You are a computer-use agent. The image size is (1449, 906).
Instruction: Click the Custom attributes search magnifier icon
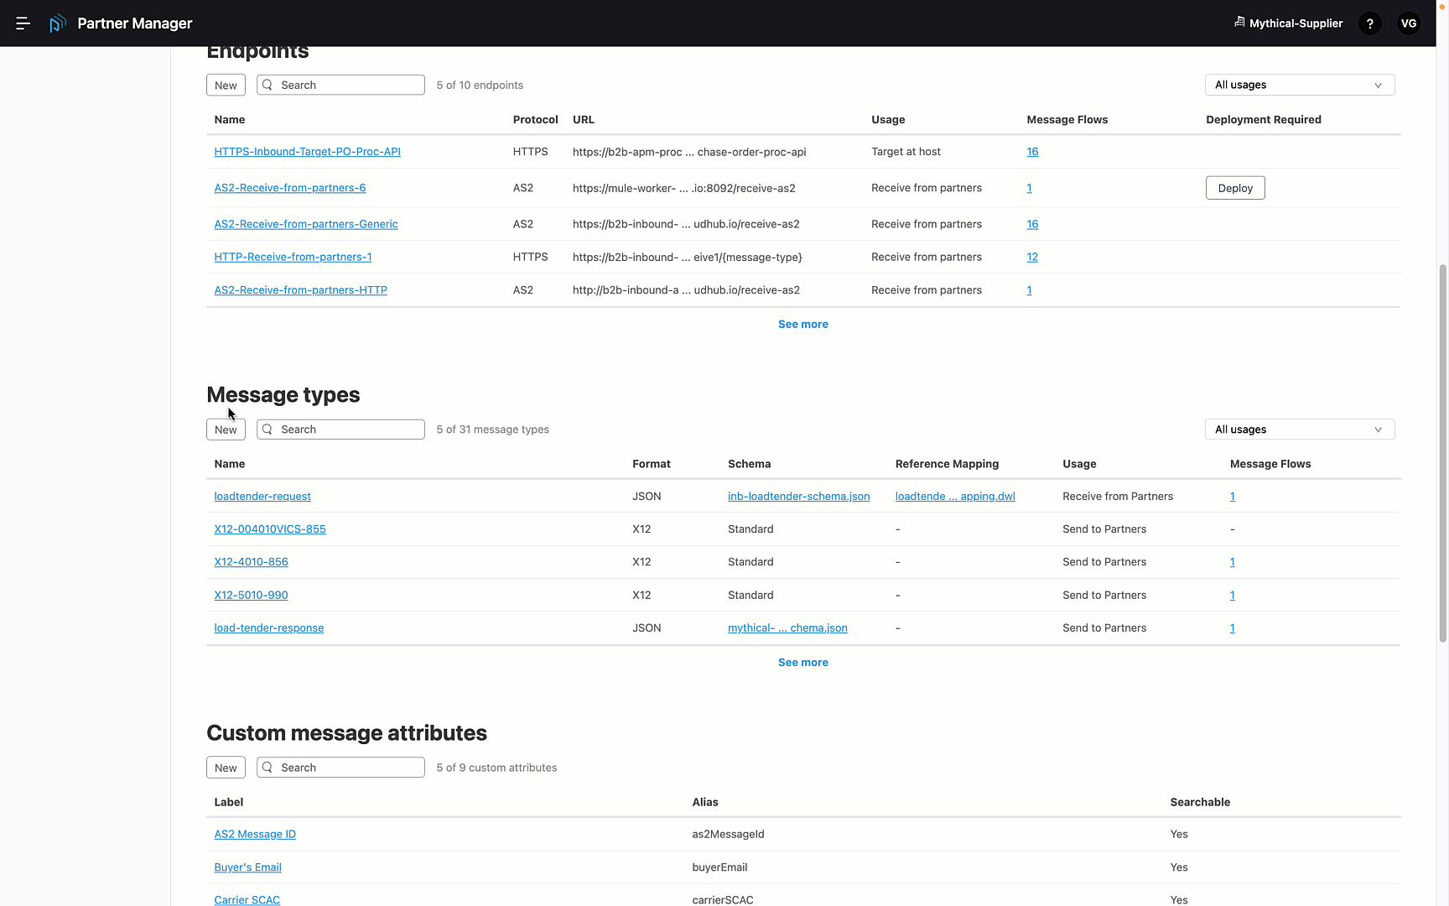coord(267,768)
